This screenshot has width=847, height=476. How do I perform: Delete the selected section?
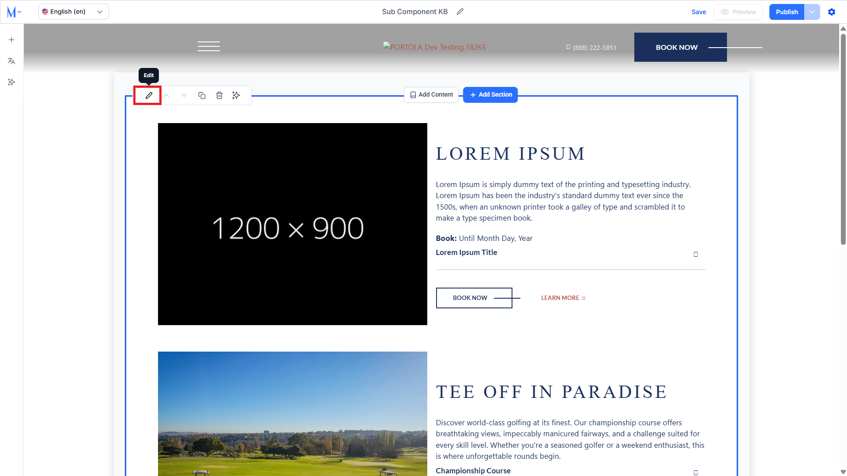click(219, 95)
